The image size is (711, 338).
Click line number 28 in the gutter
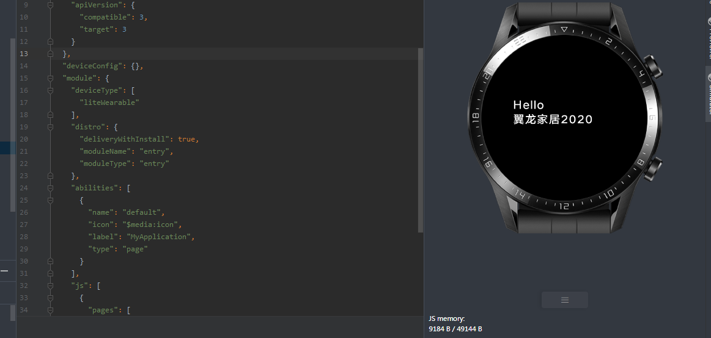coord(24,237)
